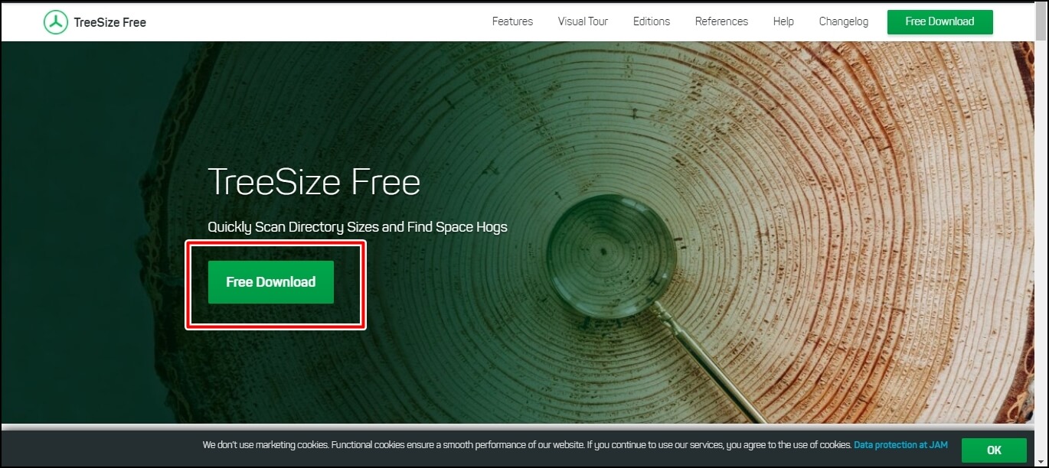The width and height of the screenshot is (1049, 468).
Task: Open the Visual Tour menu item
Action: click(583, 21)
